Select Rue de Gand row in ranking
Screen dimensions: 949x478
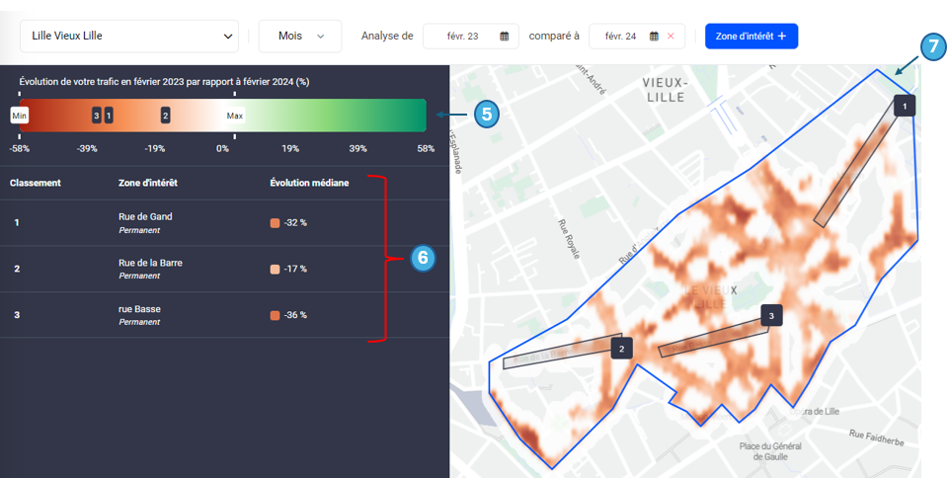tap(145, 222)
